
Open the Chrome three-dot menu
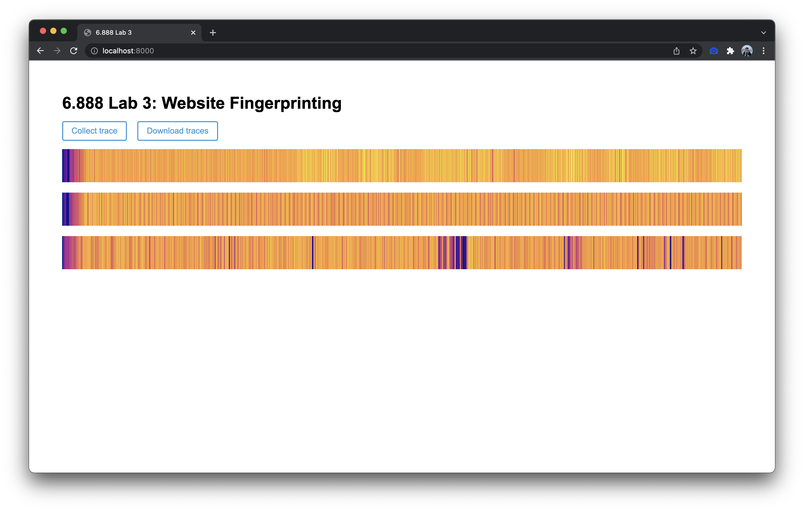764,51
